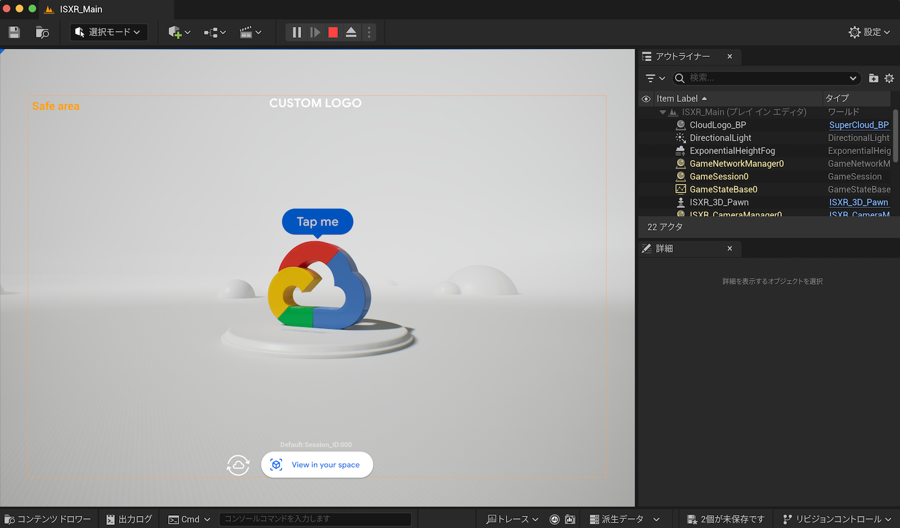Sort outliner by タイプ column
Viewport: 900px width, 528px height.
pyautogui.click(x=837, y=98)
